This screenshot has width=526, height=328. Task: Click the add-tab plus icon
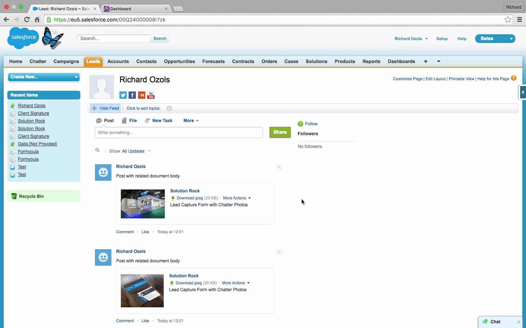(426, 61)
